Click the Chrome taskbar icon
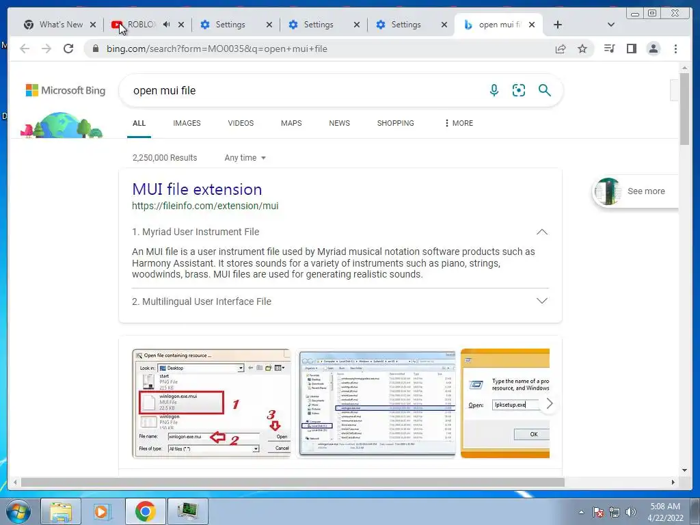The width and height of the screenshot is (700, 525). tap(145, 511)
